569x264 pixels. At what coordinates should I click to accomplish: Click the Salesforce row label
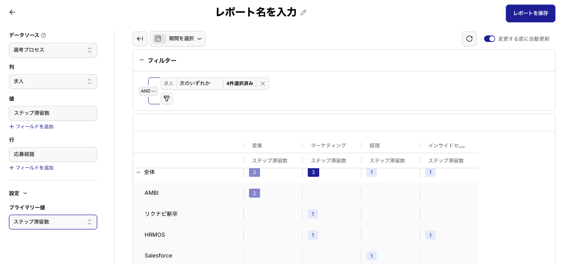click(158, 256)
